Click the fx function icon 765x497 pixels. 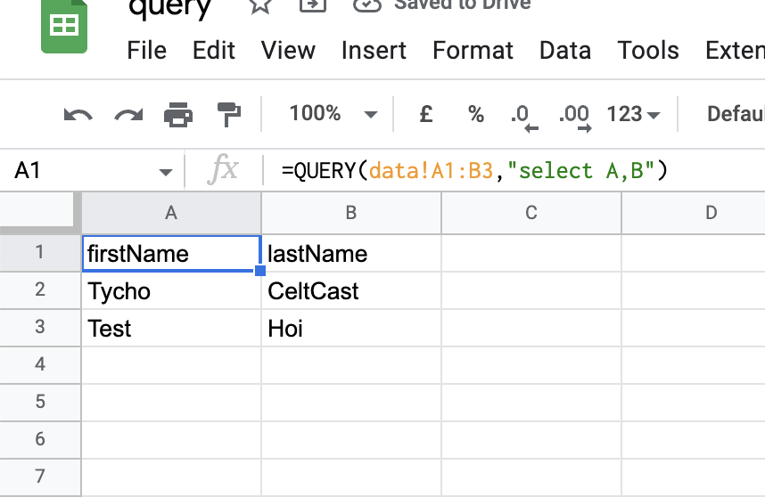tap(224, 169)
